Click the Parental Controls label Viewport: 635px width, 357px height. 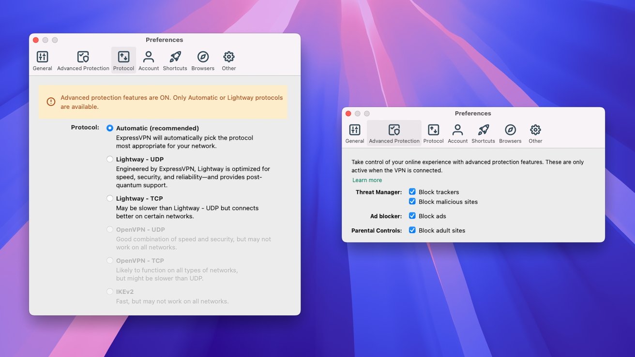[x=377, y=231]
